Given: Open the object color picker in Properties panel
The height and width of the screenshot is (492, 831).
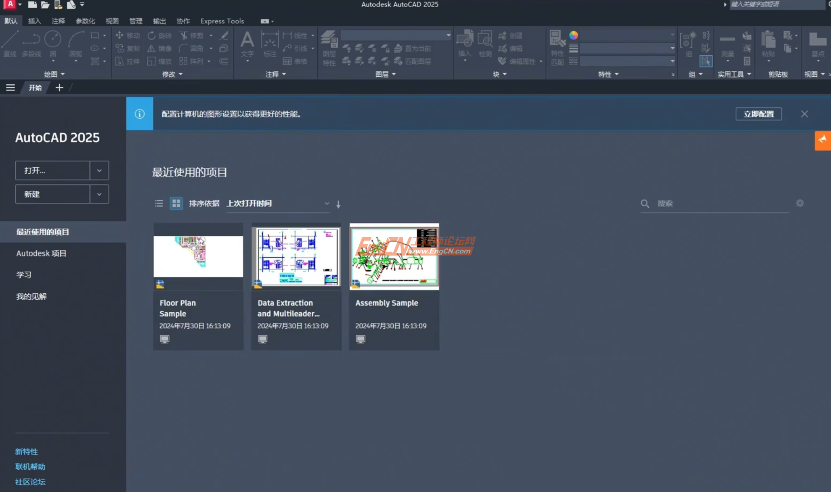Looking at the screenshot, I should coord(573,35).
